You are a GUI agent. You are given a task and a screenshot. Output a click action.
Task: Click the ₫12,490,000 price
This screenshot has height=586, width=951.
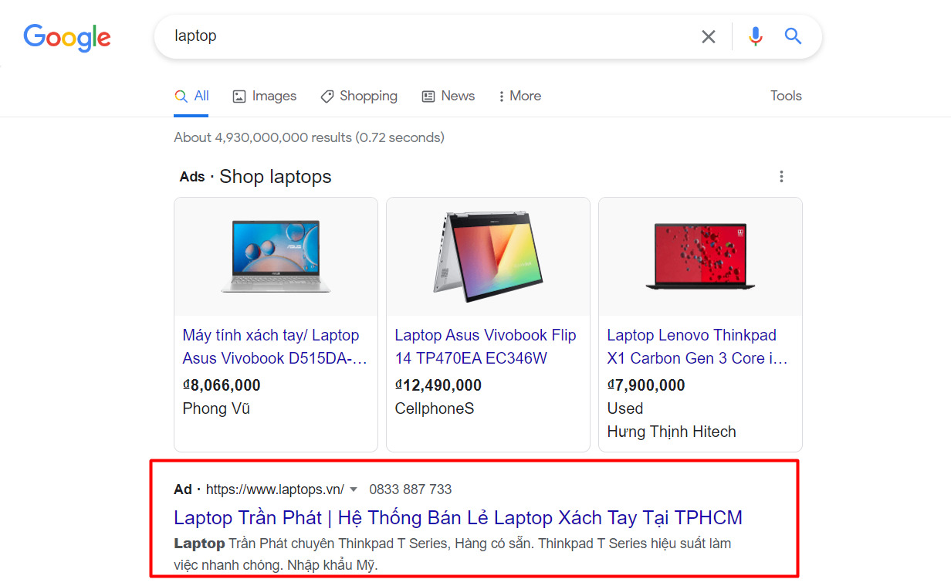[438, 385]
